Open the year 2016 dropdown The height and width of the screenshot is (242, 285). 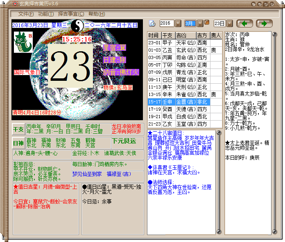point(178,23)
